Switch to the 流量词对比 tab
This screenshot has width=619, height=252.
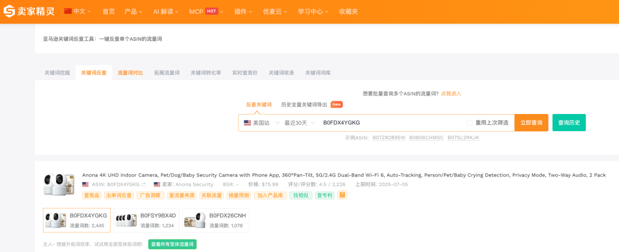point(130,73)
